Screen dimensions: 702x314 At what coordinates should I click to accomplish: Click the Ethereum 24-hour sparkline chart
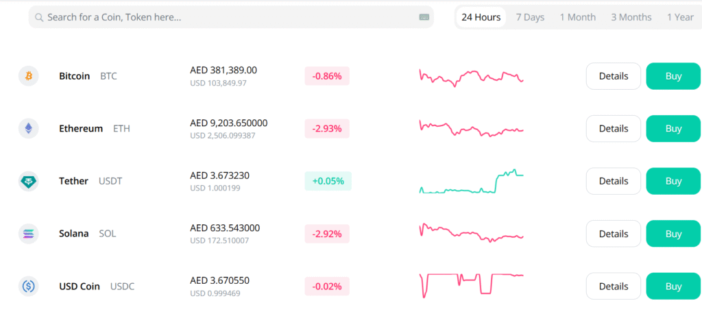[x=472, y=128]
